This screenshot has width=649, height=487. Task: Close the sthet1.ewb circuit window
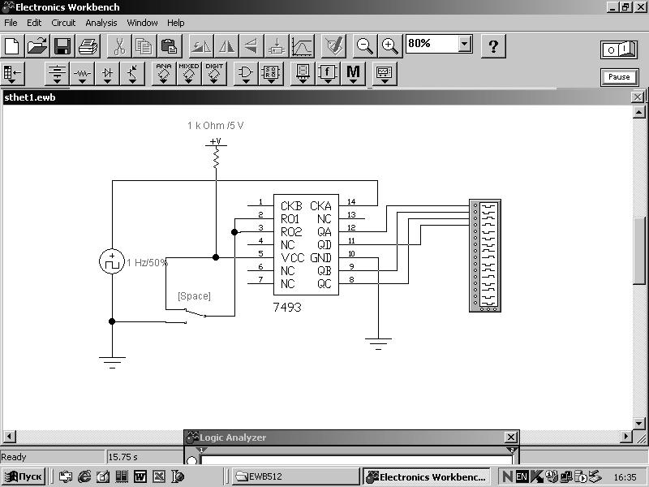(637, 97)
